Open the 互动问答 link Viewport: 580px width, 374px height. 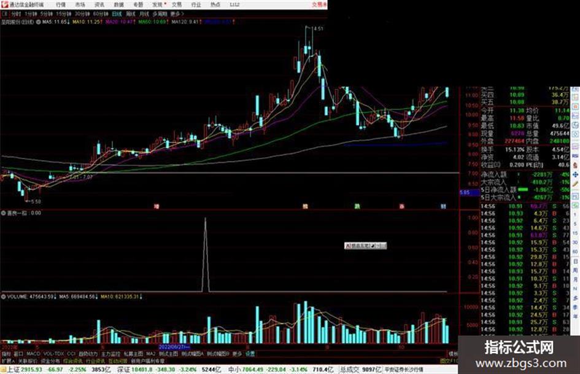118,360
